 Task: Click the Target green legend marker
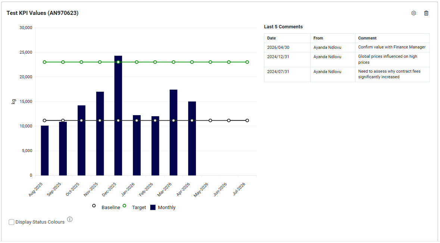tap(124, 206)
